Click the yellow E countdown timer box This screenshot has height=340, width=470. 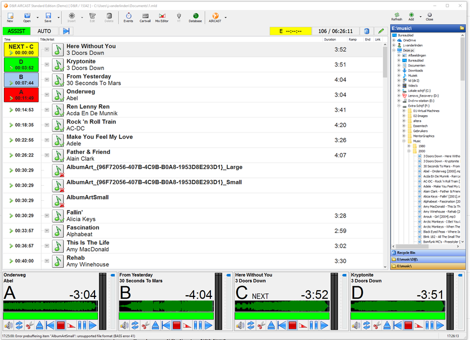290,31
